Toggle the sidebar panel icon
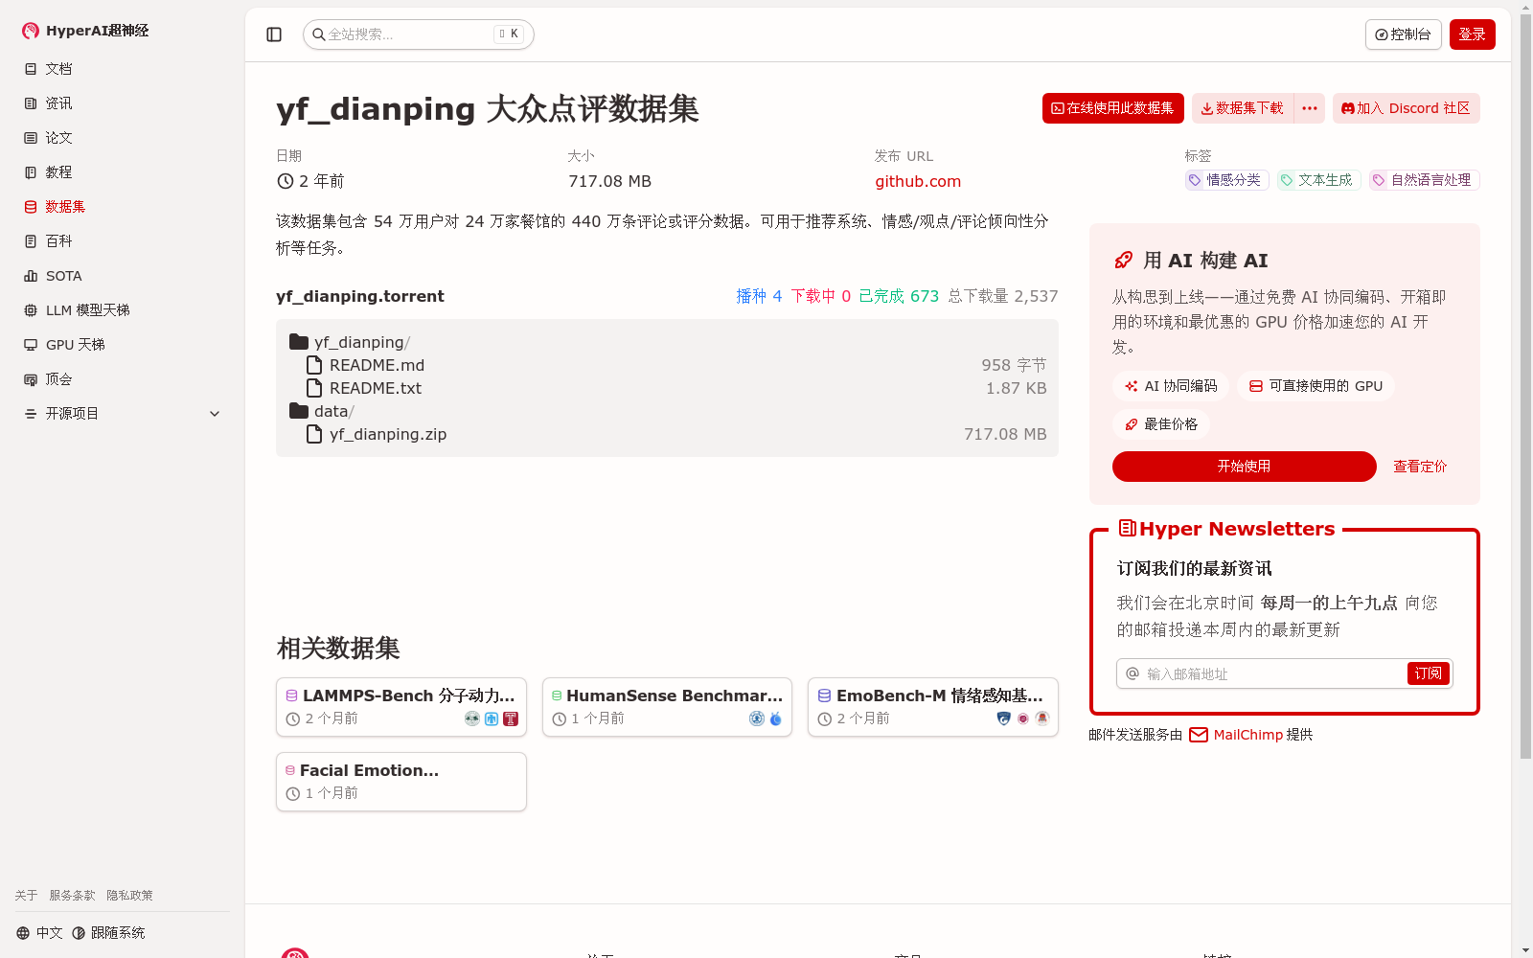This screenshot has width=1533, height=958. [274, 34]
